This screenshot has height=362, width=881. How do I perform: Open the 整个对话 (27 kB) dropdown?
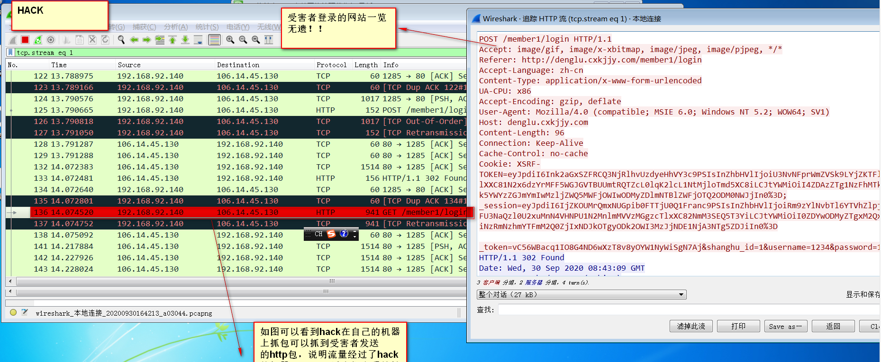tap(581, 294)
